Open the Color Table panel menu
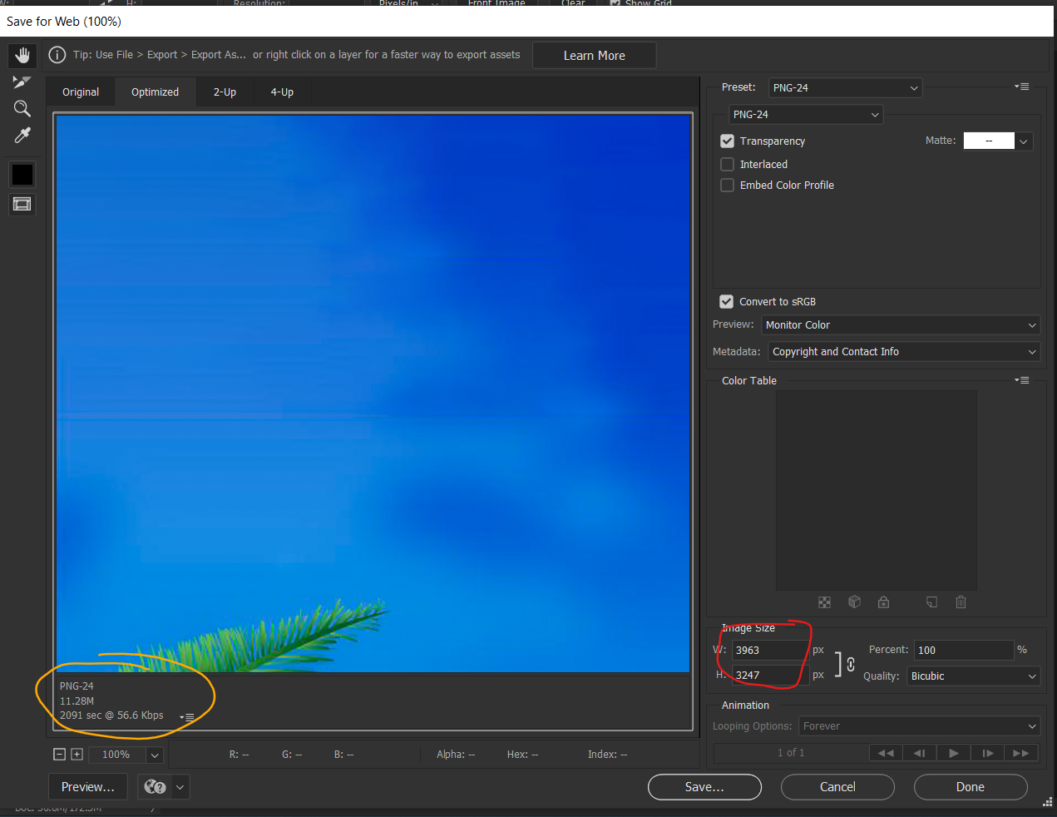The height and width of the screenshot is (817, 1057). (1022, 380)
